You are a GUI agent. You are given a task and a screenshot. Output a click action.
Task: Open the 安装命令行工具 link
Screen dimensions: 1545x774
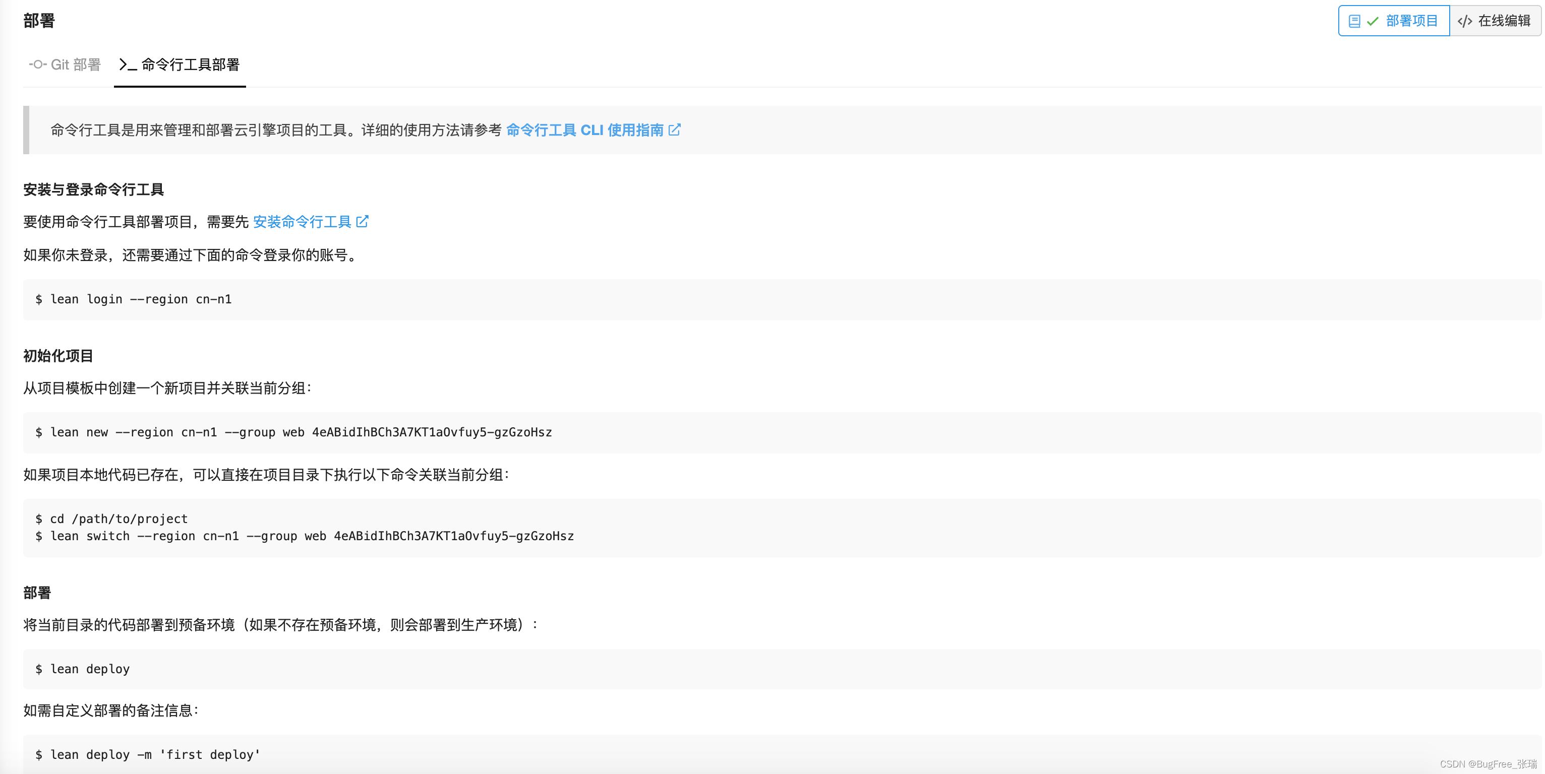[302, 222]
